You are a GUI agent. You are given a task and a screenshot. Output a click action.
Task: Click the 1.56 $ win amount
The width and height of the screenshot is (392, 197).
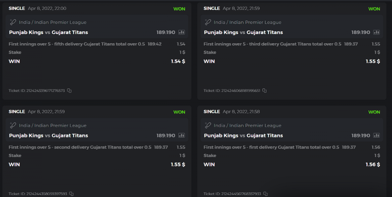372,164
